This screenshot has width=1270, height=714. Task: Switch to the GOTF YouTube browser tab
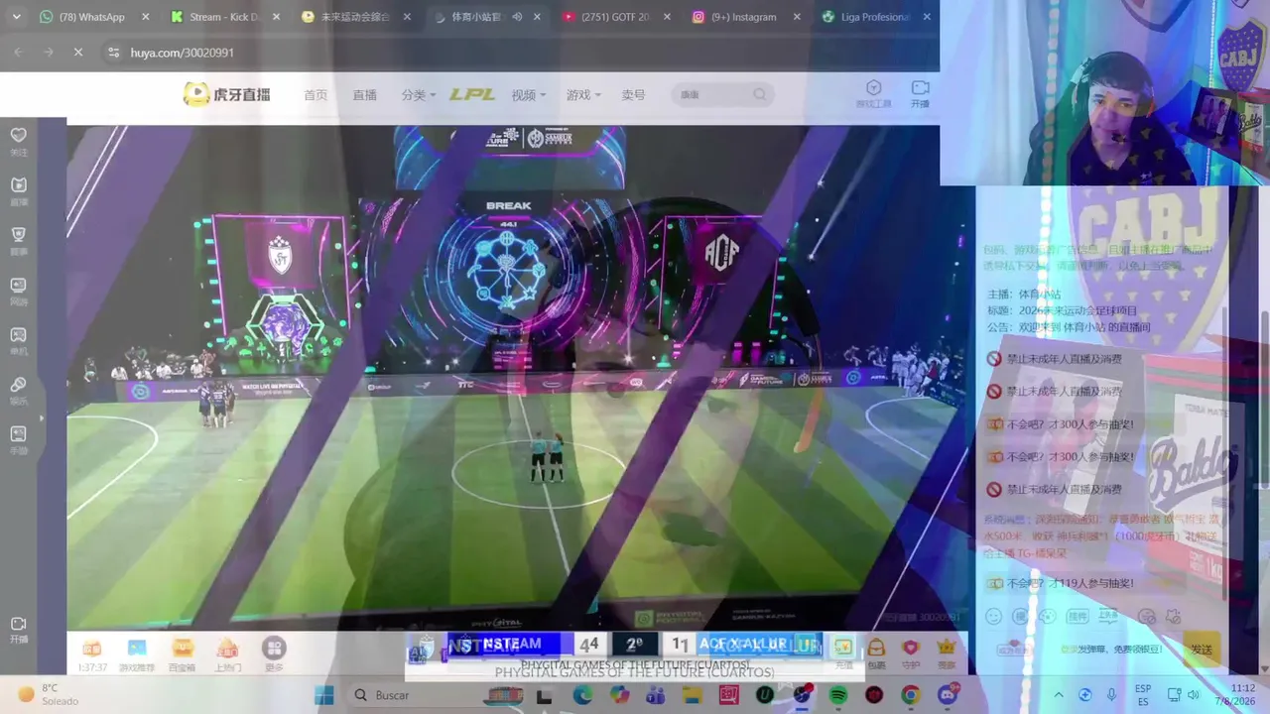click(x=616, y=17)
